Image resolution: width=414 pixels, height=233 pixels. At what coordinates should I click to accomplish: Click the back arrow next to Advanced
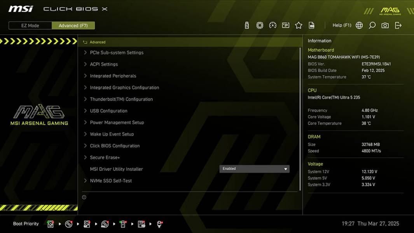tap(85, 42)
